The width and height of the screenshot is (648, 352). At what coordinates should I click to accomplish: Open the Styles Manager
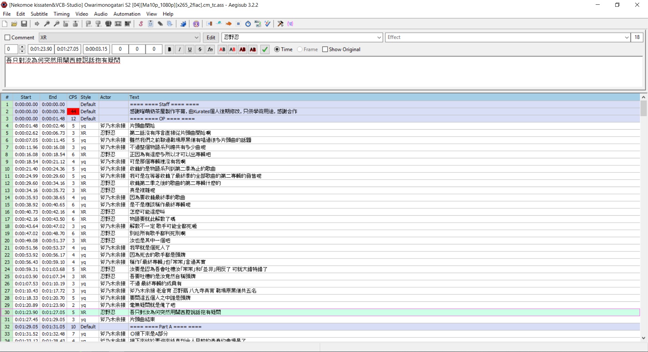[141, 24]
